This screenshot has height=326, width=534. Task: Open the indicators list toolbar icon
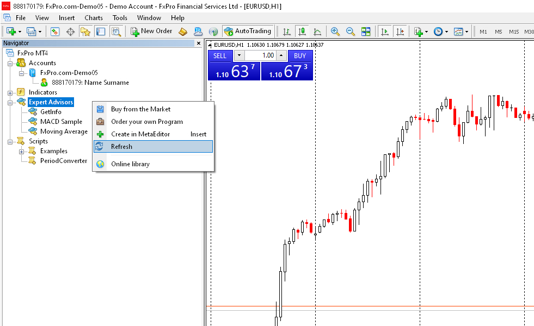point(418,32)
